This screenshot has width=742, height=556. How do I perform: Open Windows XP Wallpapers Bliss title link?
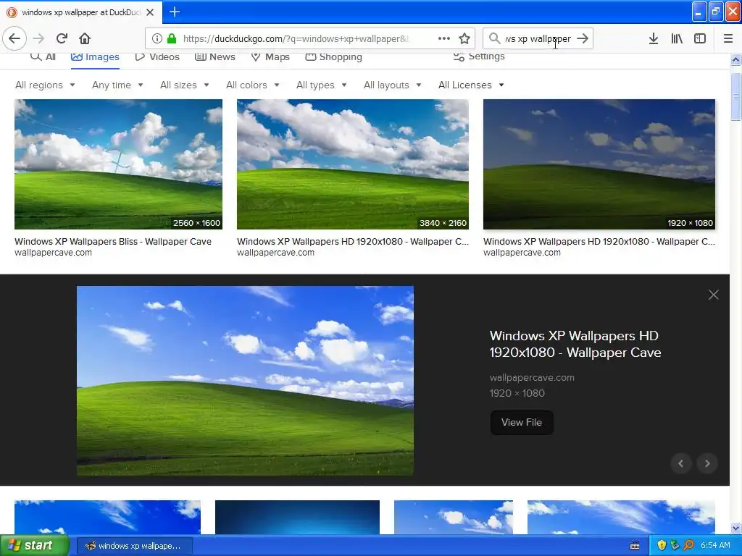point(112,242)
